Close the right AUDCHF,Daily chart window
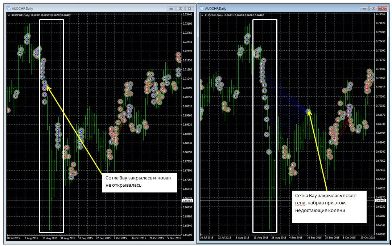This screenshot has height=246, width=392. pos(383,8)
